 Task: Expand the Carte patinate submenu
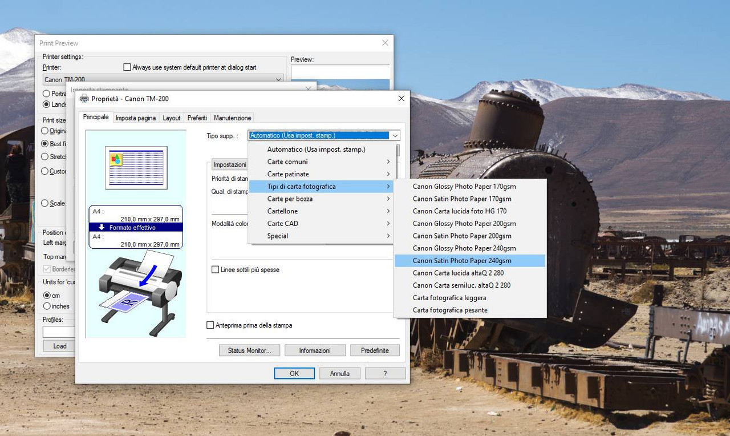pos(323,174)
